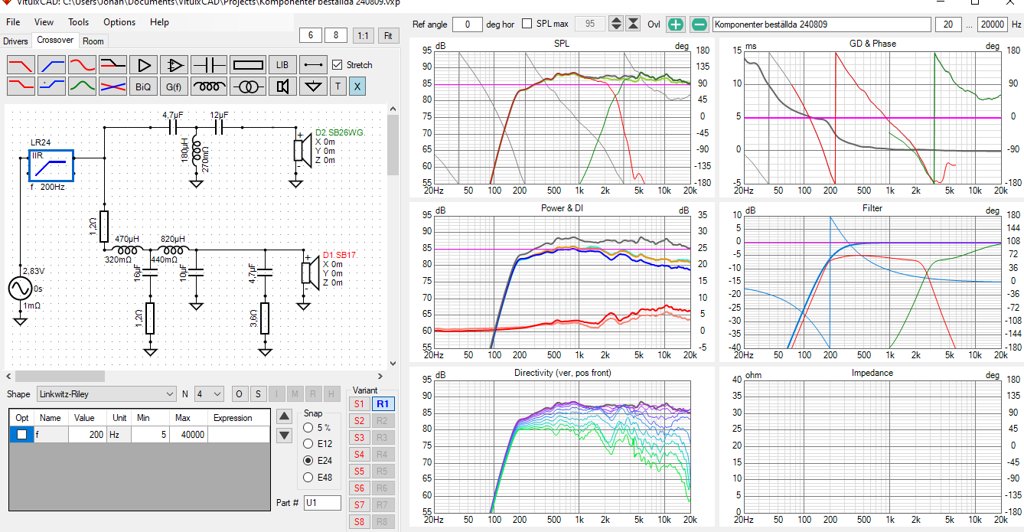
Task: Insert a capacitor into the schematic
Action: [208, 64]
